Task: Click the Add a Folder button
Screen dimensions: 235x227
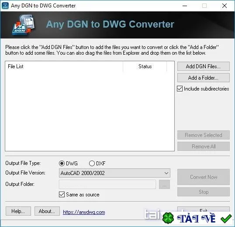Action: pyautogui.click(x=204, y=78)
